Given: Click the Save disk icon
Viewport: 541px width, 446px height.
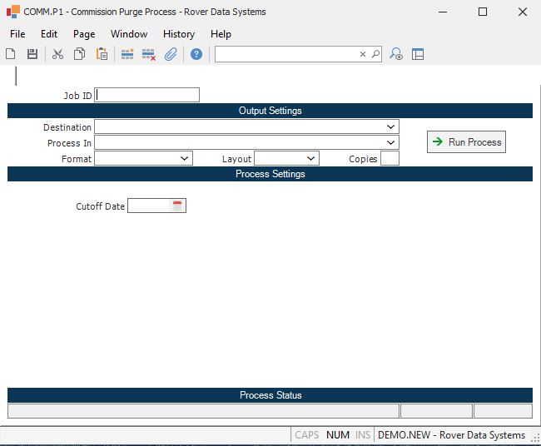Looking at the screenshot, I should [32, 54].
